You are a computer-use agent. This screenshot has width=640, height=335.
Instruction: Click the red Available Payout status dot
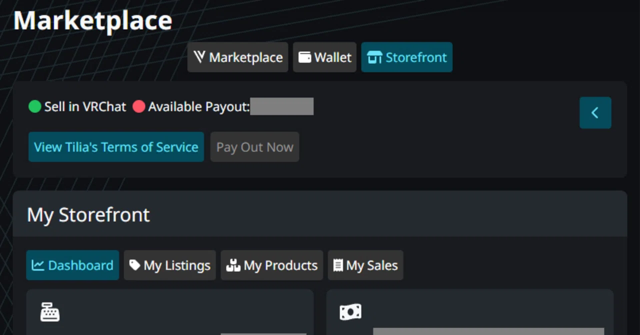click(139, 106)
